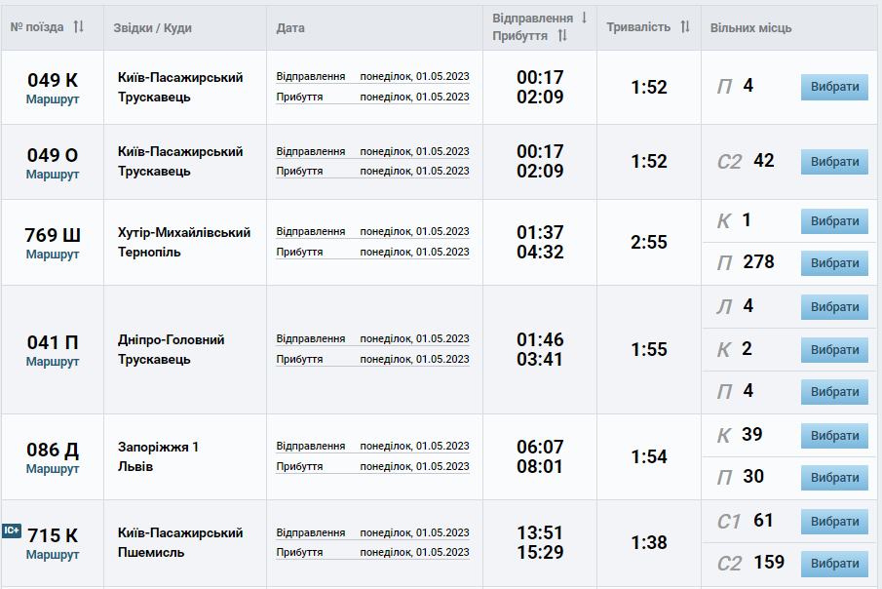
Task: Open route link for train 049 О
Action: (x=53, y=175)
